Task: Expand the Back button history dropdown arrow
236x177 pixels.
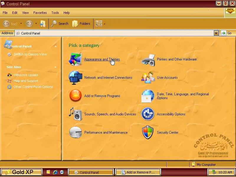Action: pos(21,24)
